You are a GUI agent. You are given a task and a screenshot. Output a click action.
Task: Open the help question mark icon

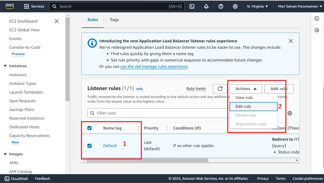[221, 6]
